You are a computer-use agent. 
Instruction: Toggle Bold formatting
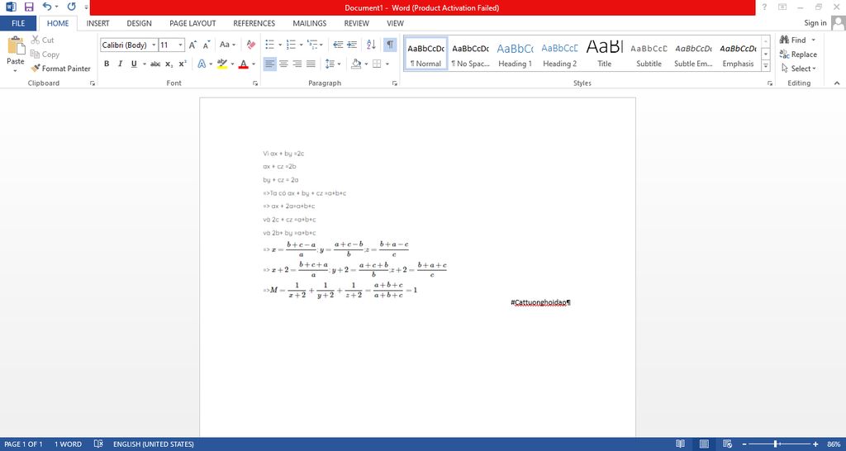point(107,64)
